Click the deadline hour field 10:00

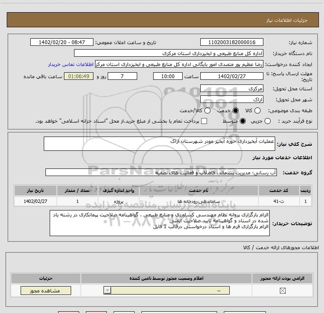point(168,76)
